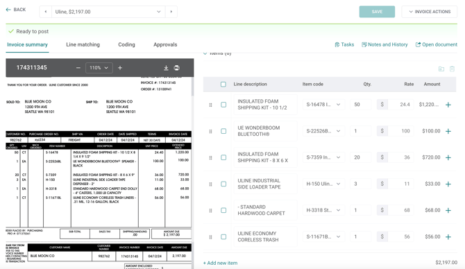The width and height of the screenshot is (465, 269).
Task: Open the 110% zoom level dropdown
Action: 99,68
